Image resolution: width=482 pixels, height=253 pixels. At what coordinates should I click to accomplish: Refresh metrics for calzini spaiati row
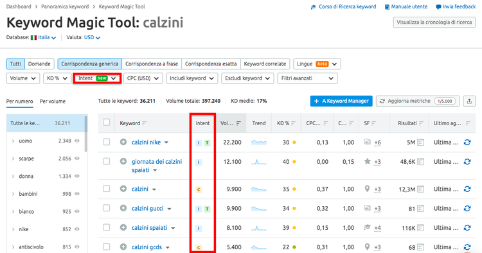point(467,228)
